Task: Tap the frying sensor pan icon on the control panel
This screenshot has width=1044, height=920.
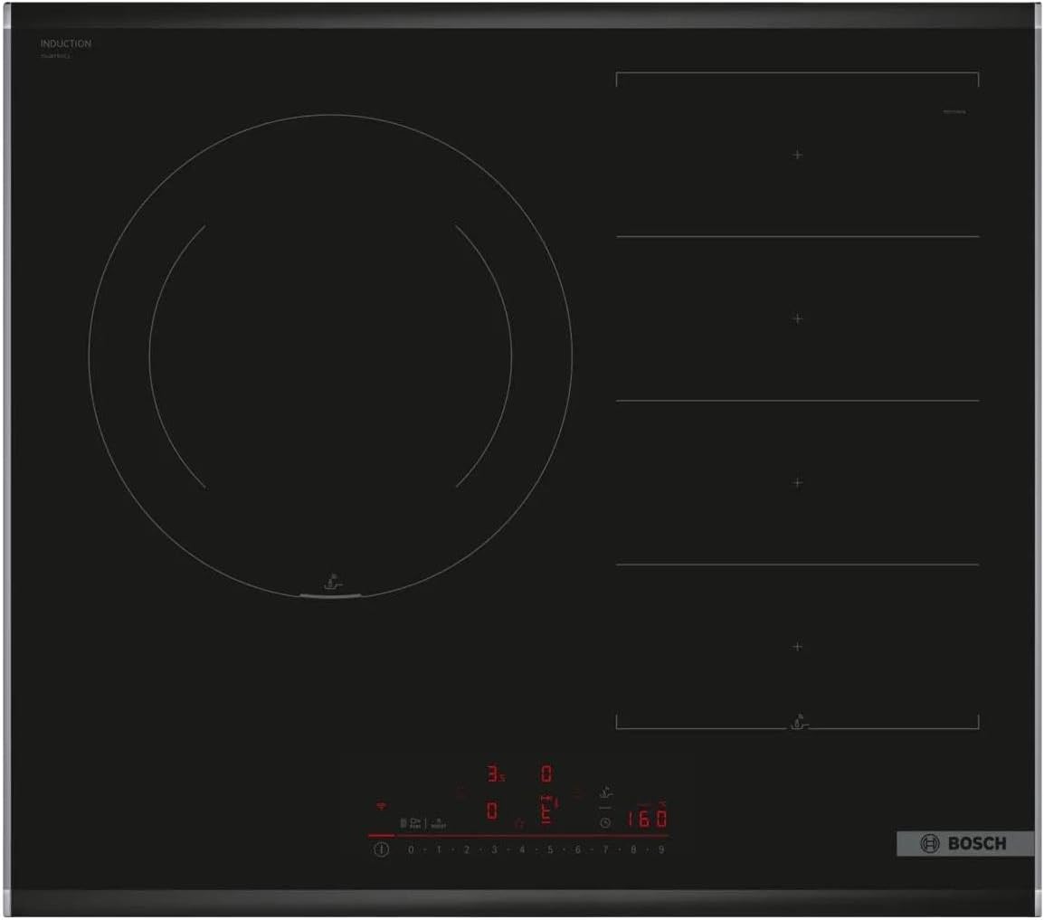Action: click(605, 792)
